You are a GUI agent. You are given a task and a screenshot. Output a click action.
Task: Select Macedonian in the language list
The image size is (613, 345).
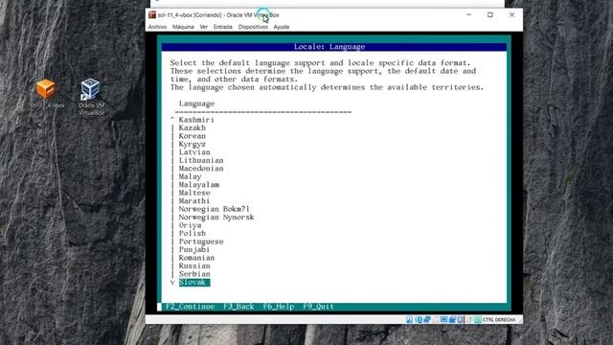tap(201, 169)
